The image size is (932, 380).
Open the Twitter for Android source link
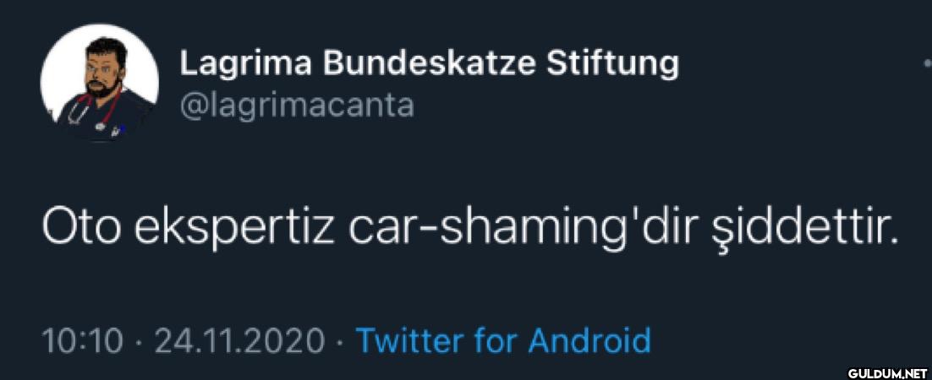[503, 341]
